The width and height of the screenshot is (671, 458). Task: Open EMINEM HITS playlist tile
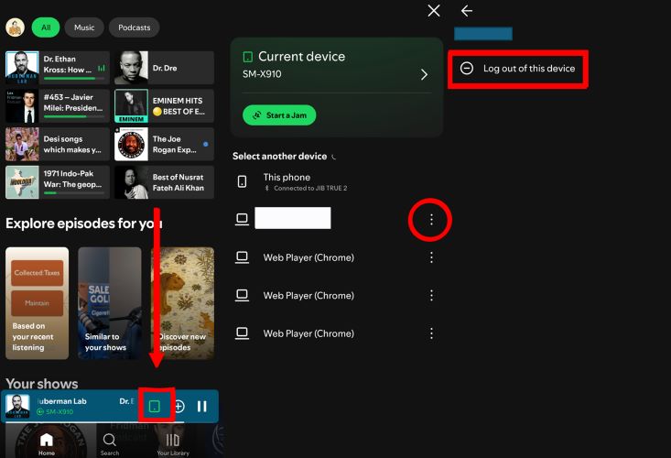pos(165,106)
